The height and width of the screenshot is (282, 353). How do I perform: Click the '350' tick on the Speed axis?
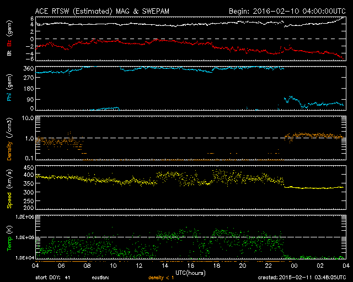point(29,183)
